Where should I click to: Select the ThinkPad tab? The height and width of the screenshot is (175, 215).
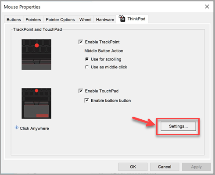click(132, 19)
